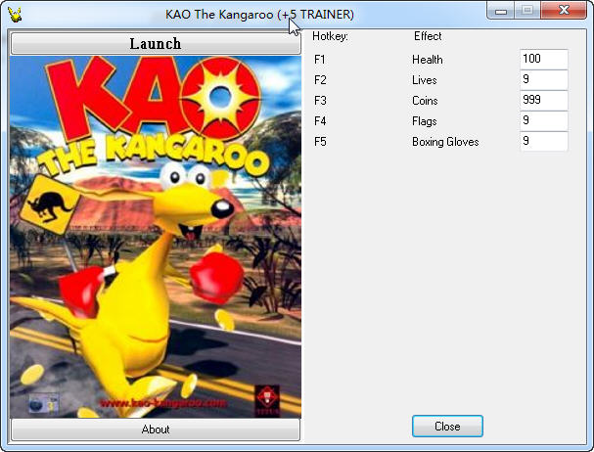This screenshot has height=452, width=594.
Task: Close the trainer via title bar X
Action: pyautogui.click(x=564, y=10)
